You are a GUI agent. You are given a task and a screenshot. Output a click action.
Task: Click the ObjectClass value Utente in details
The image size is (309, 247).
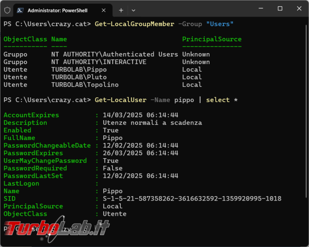115,214
